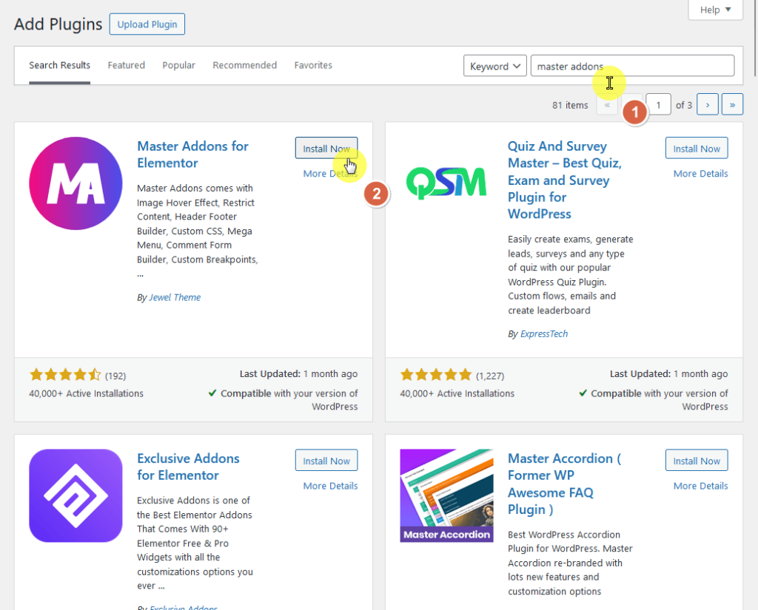
Task: Install Exclusive Addons for Elementor
Action: tap(326, 461)
